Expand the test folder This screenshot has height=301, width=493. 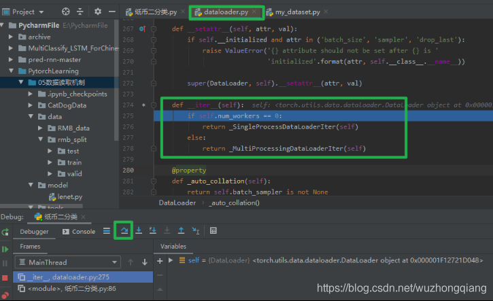[x=50, y=151]
